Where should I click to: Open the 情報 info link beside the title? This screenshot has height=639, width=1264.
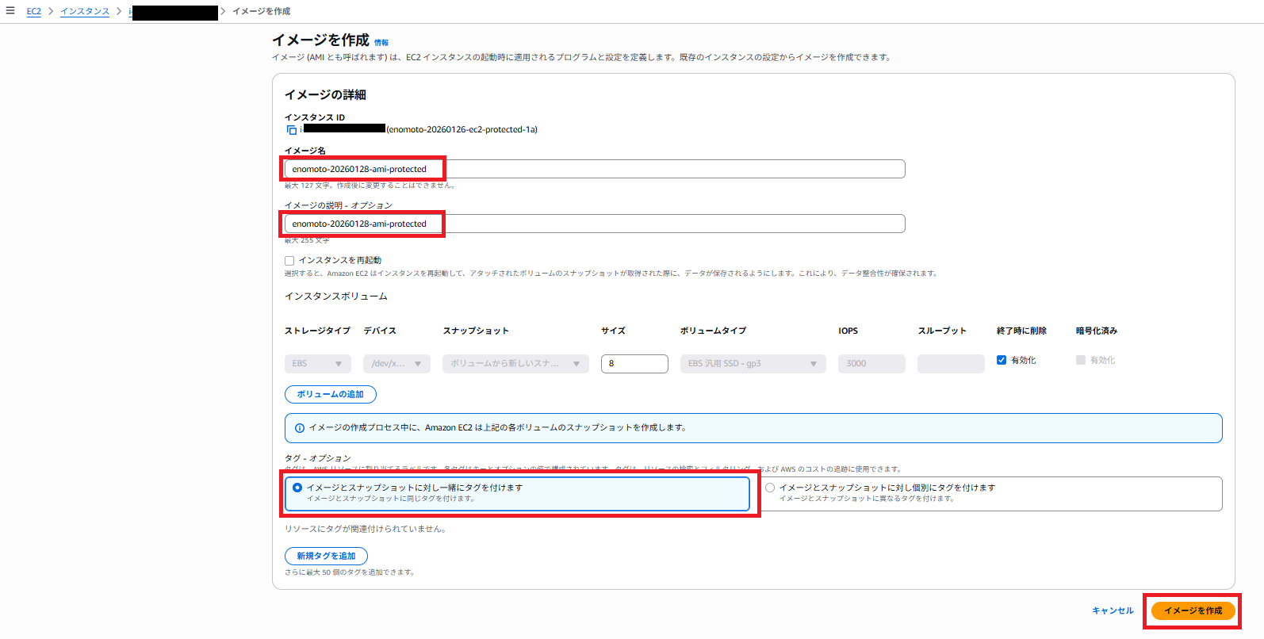click(x=381, y=43)
